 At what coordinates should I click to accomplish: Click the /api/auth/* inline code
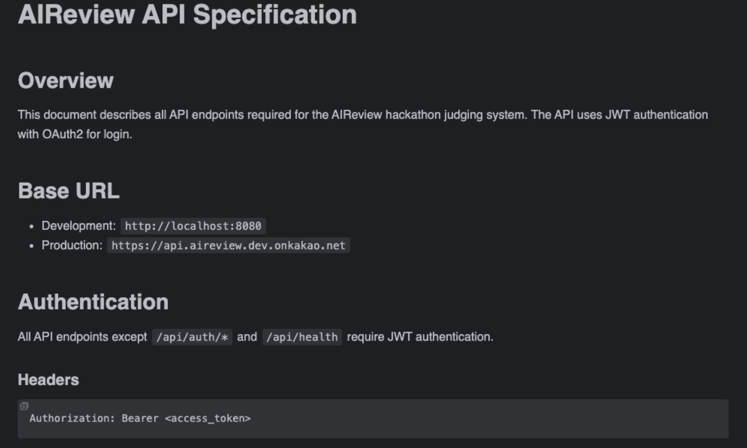tap(192, 337)
